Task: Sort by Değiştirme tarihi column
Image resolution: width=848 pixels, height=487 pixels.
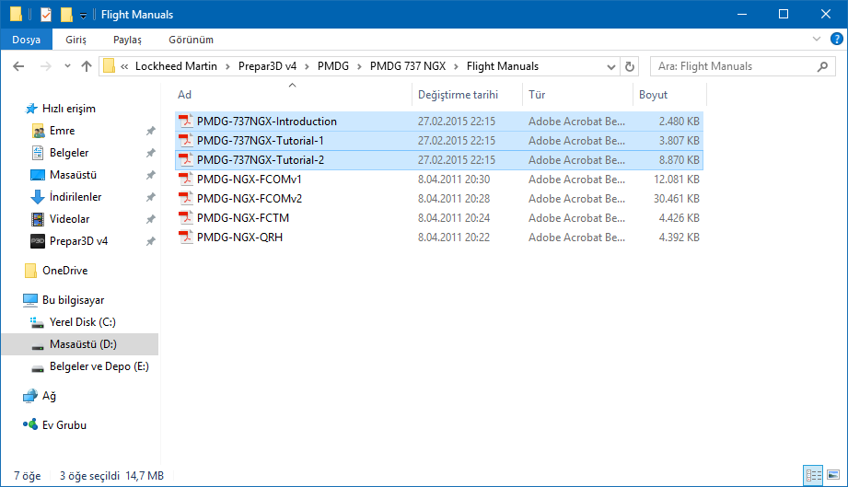Action: [467, 95]
